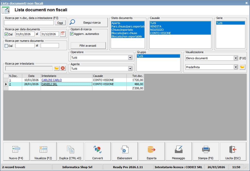Clear intestatario with red X icon
Viewport: 250px width, 171px height.
[63, 68]
